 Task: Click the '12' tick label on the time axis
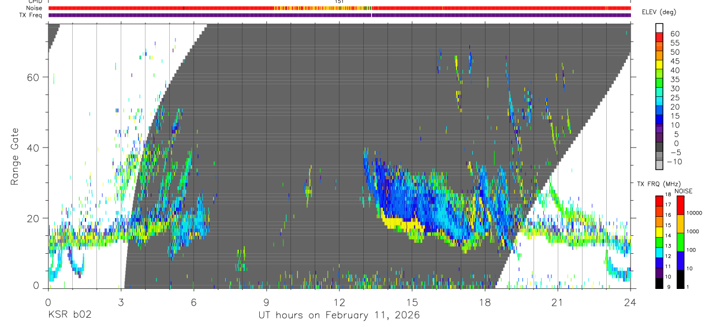(x=339, y=302)
